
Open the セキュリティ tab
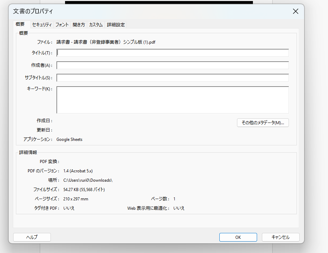coord(42,25)
